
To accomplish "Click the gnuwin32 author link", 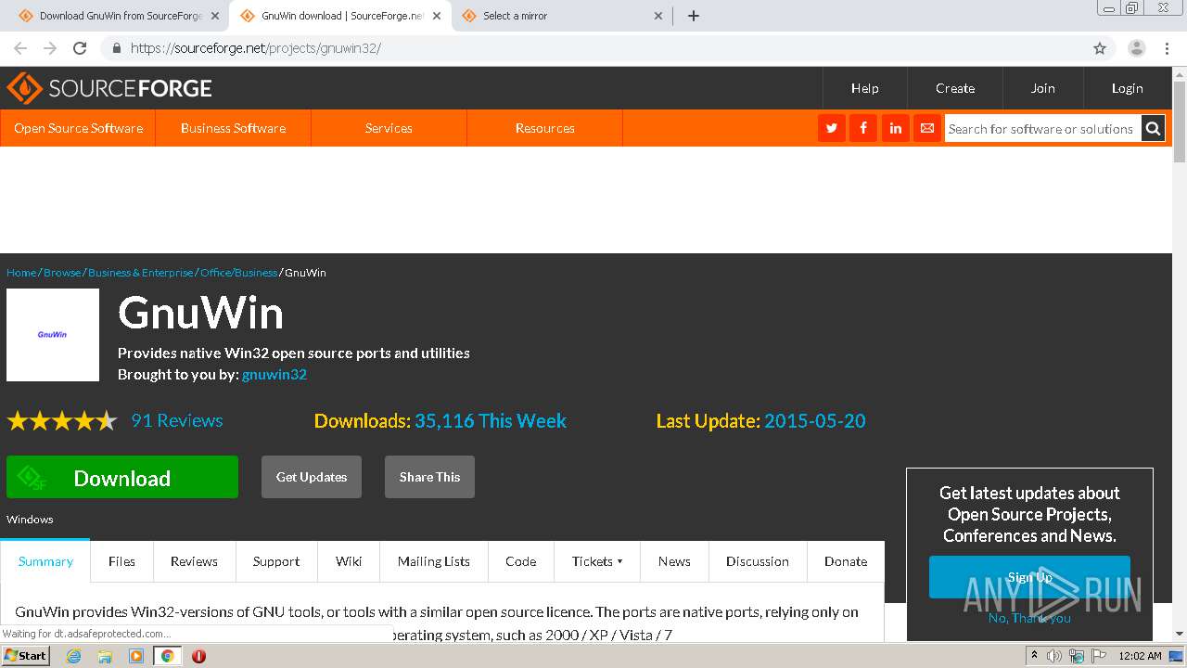I will click(274, 375).
